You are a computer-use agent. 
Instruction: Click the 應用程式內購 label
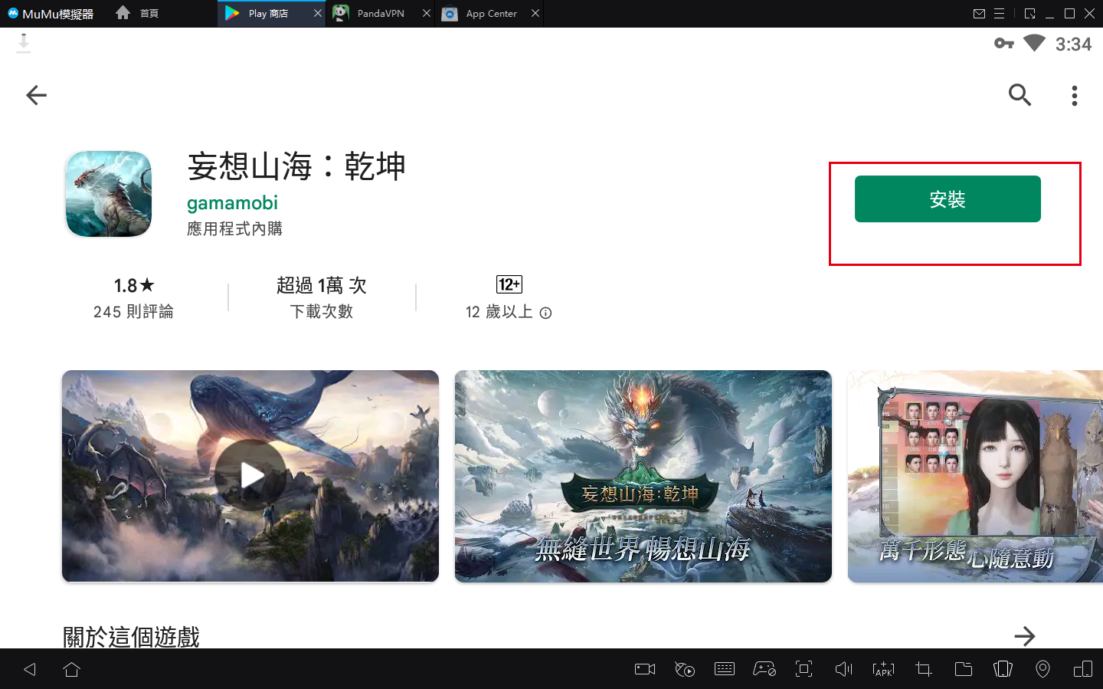pos(234,229)
